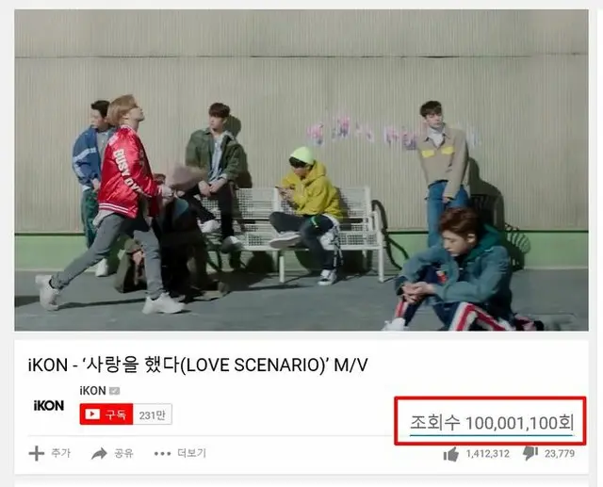Open the three-dot more icon
603x487 pixels.
pos(162,454)
